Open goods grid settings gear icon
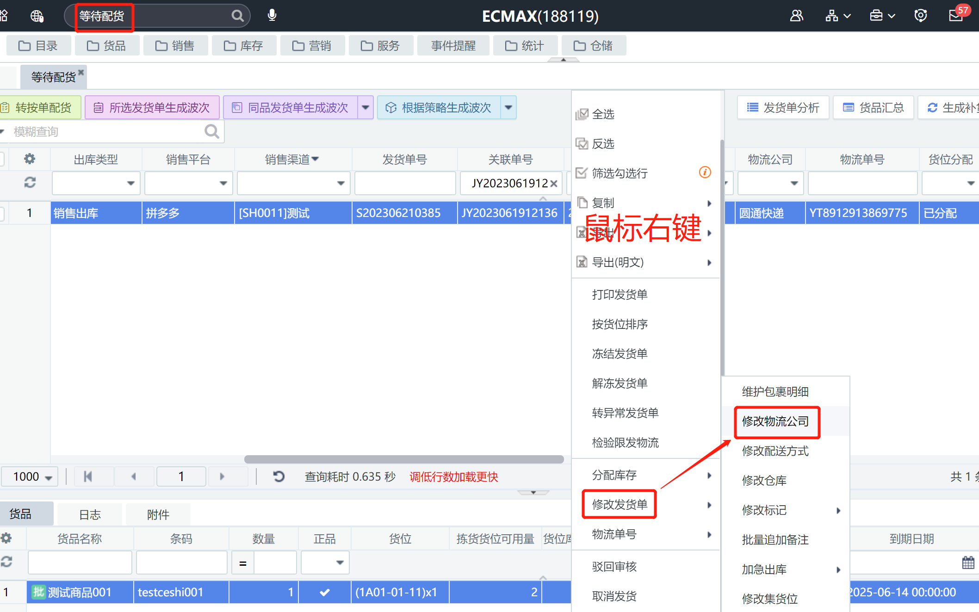979x612 pixels. [x=6, y=538]
